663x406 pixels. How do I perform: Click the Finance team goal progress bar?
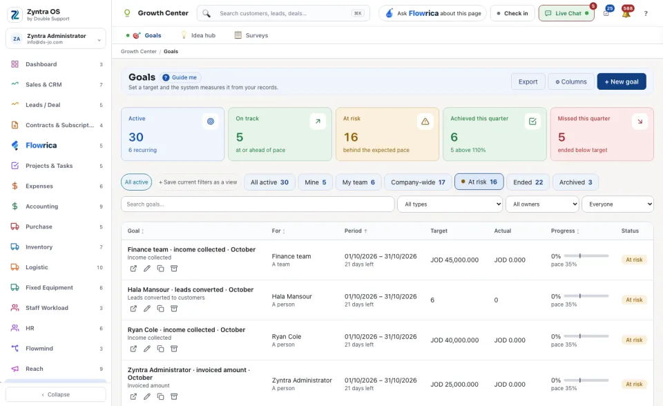586,256
